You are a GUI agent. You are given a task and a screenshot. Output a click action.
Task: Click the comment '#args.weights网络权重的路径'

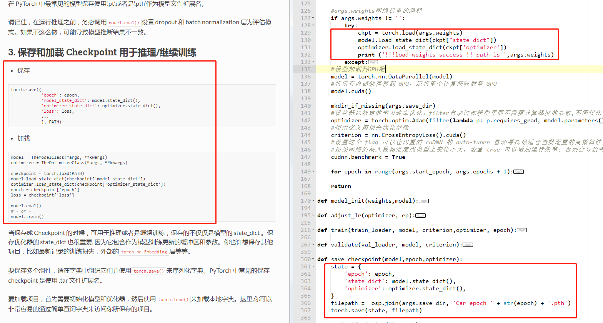[x=376, y=11]
